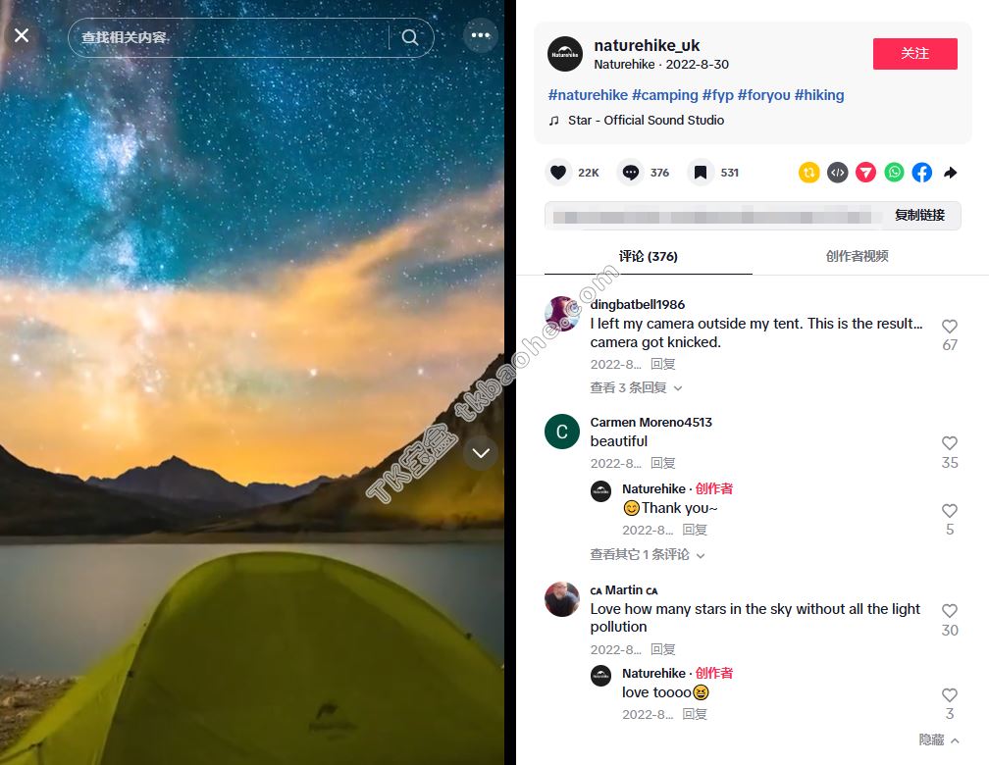The image size is (989, 765).
Task: Like dingbatbell1986's comment
Action: pos(950,327)
